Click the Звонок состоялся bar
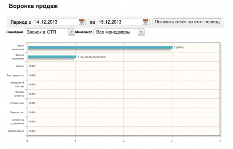 pyautogui.click(x=52, y=57)
